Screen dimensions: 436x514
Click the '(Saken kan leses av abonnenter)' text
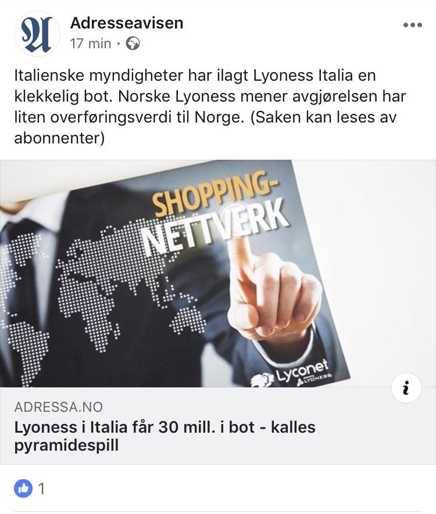[x=205, y=128]
